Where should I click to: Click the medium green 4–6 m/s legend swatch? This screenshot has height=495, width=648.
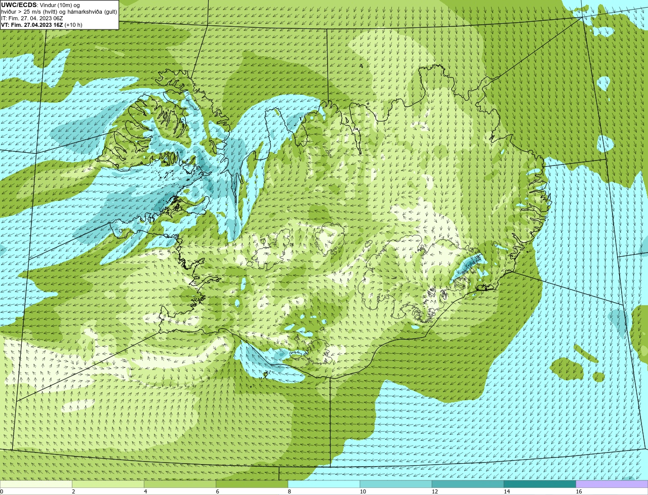point(180,484)
